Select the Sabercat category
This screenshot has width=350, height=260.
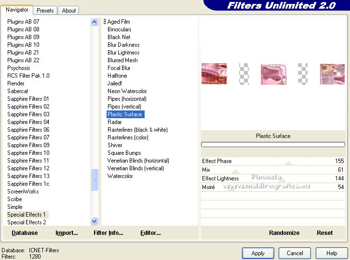pyautogui.click(x=18, y=91)
